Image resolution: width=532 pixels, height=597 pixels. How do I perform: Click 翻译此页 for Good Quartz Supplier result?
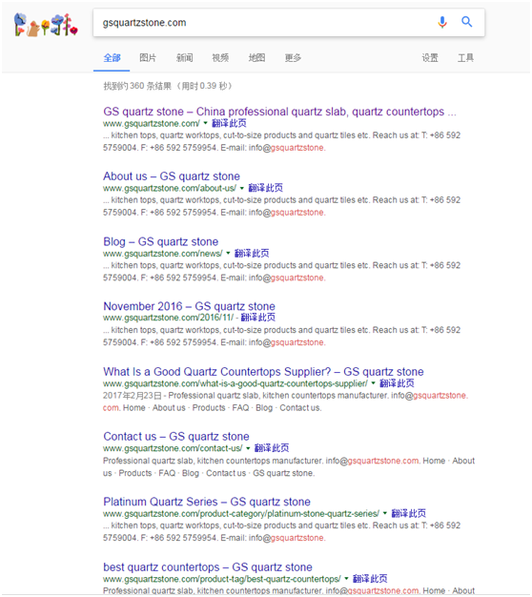(x=397, y=383)
